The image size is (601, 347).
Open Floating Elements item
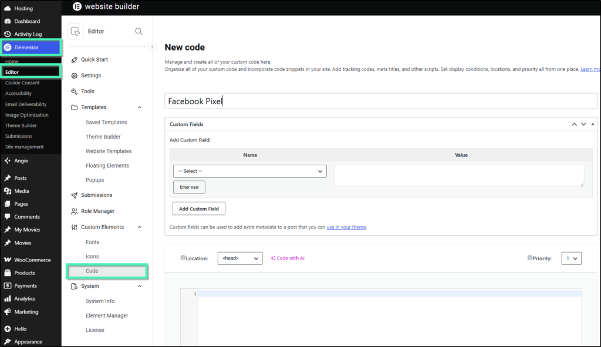107,165
